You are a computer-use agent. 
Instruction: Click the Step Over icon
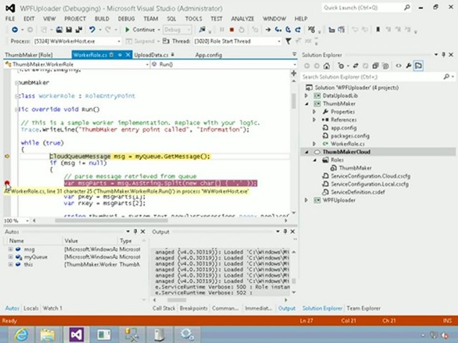tap(288, 30)
